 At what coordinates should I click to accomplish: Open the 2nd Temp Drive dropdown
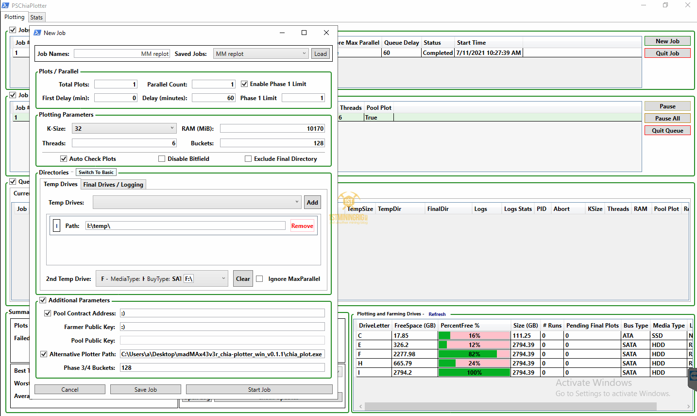(x=162, y=278)
